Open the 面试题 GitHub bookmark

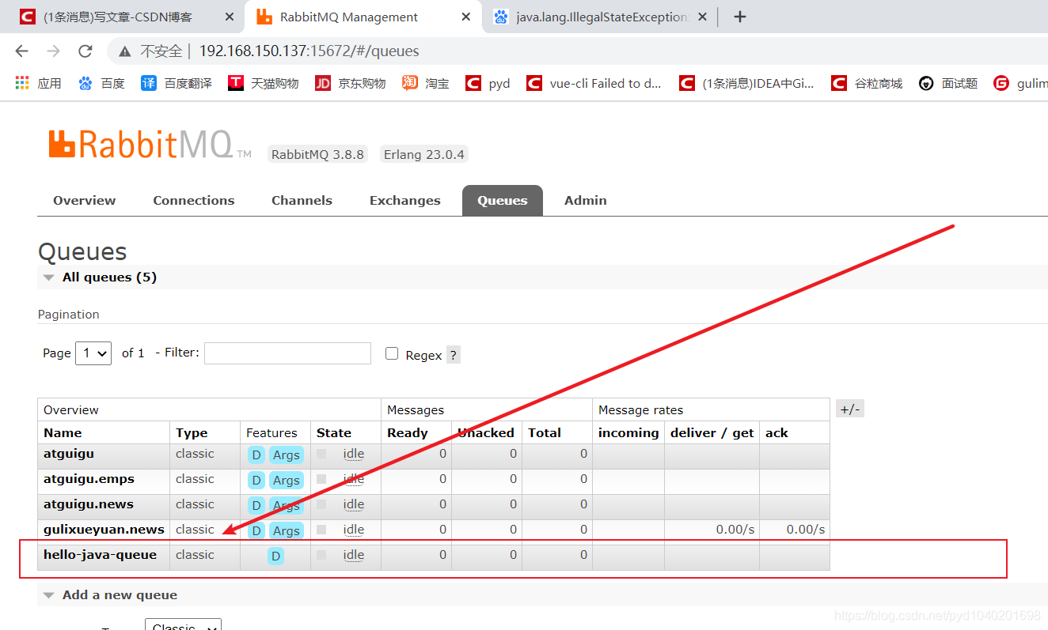[948, 83]
